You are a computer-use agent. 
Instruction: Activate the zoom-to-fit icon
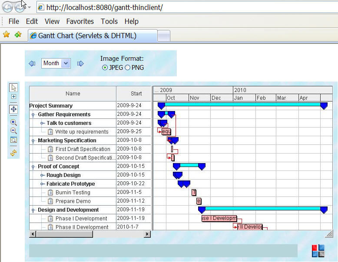[13, 140]
